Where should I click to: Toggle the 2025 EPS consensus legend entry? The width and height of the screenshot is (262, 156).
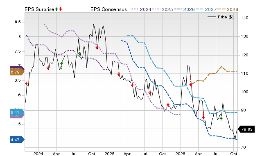(x=163, y=9)
